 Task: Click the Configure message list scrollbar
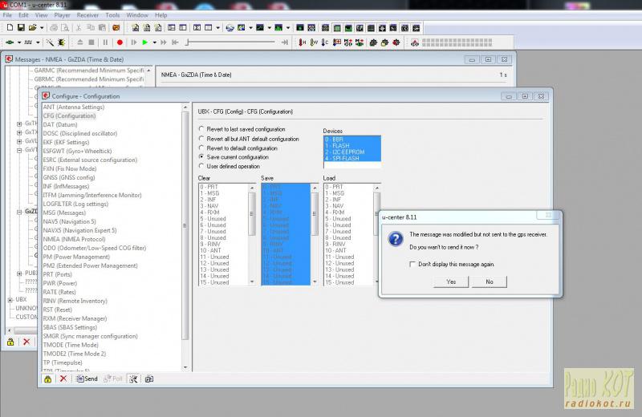(x=185, y=236)
